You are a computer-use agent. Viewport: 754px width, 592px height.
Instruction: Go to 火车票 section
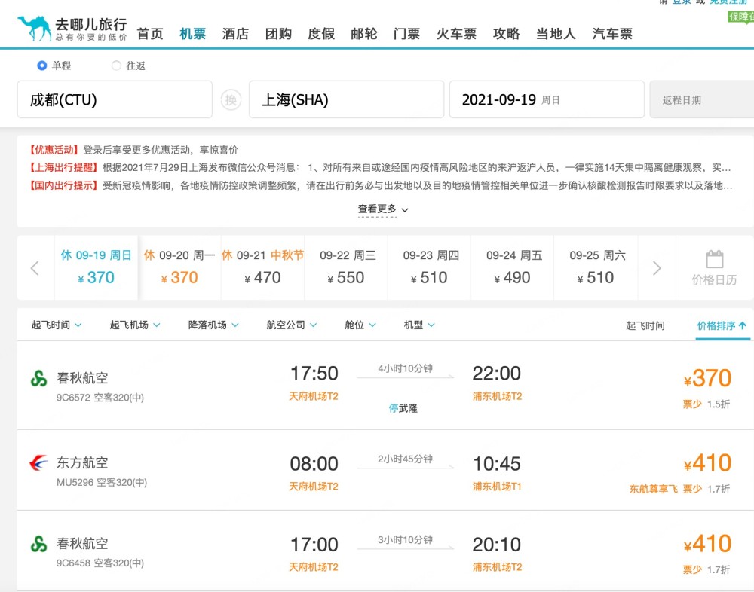[x=456, y=34]
